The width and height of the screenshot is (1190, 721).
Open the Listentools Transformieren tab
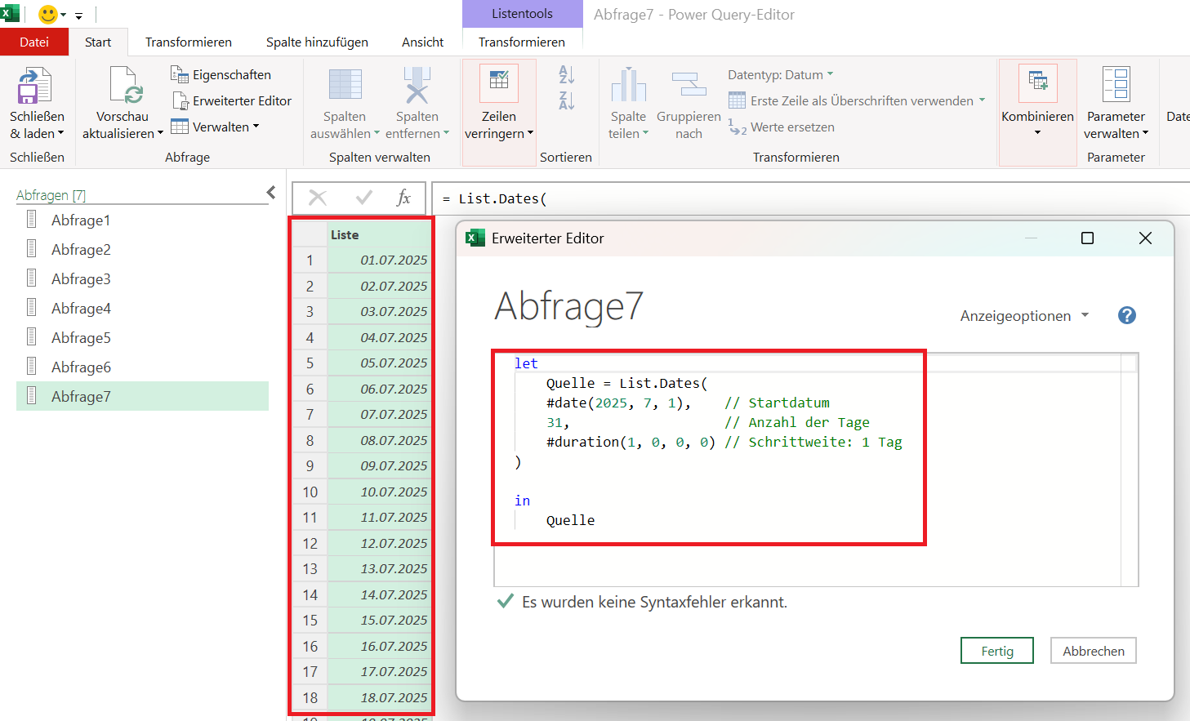click(x=522, y=42)
